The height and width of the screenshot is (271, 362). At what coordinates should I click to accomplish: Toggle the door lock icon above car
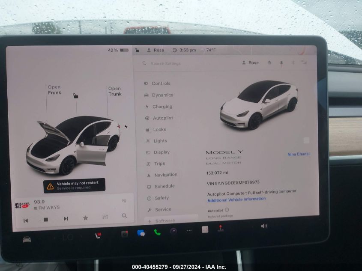(x=76, y=96)
